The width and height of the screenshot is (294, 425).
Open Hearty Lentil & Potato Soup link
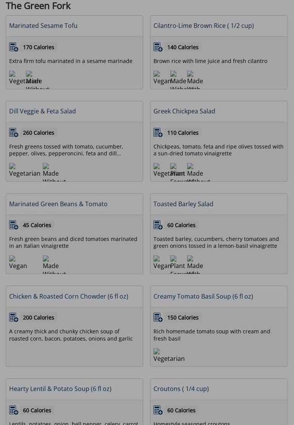coord(60,389)
